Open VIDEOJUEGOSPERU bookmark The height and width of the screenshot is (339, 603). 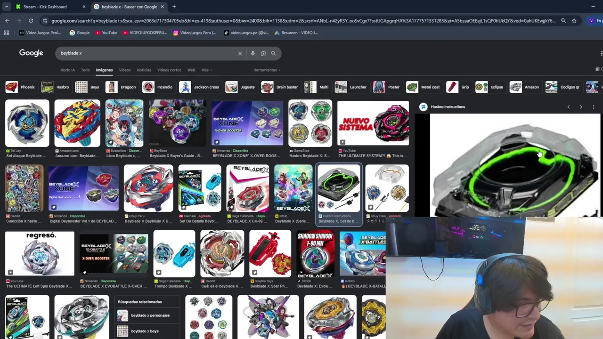point(145,33)
